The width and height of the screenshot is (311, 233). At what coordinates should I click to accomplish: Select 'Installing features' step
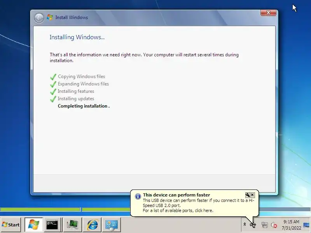[76, 91]
